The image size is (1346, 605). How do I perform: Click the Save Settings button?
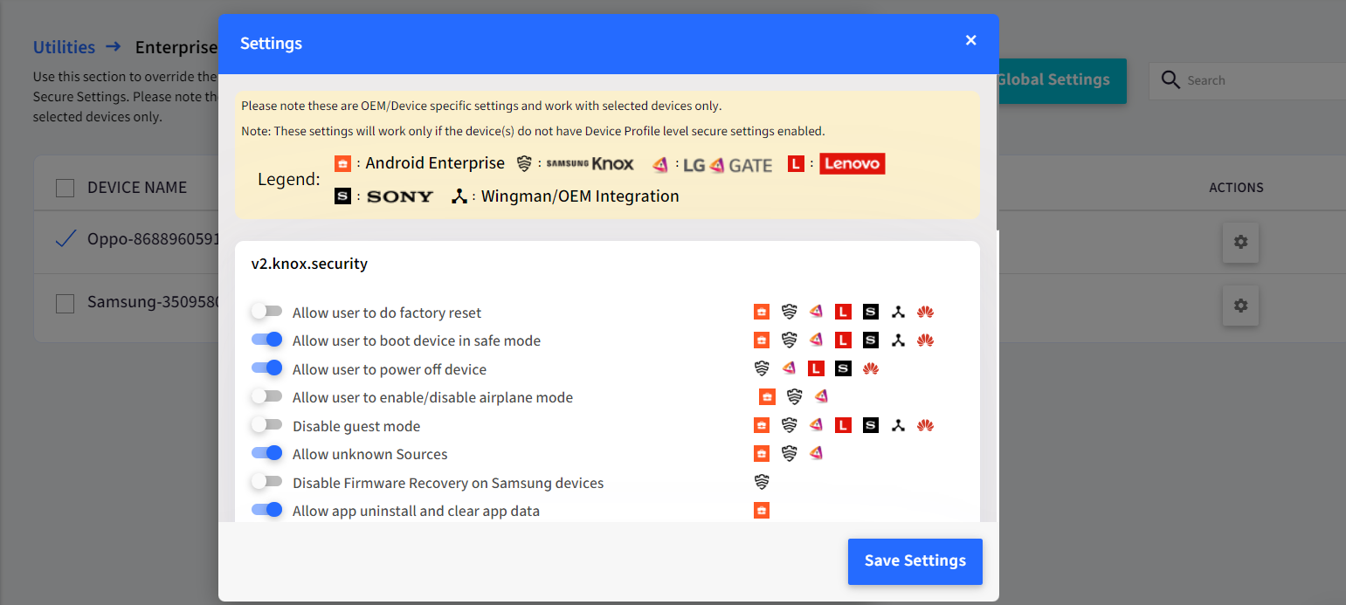[915, 561]
